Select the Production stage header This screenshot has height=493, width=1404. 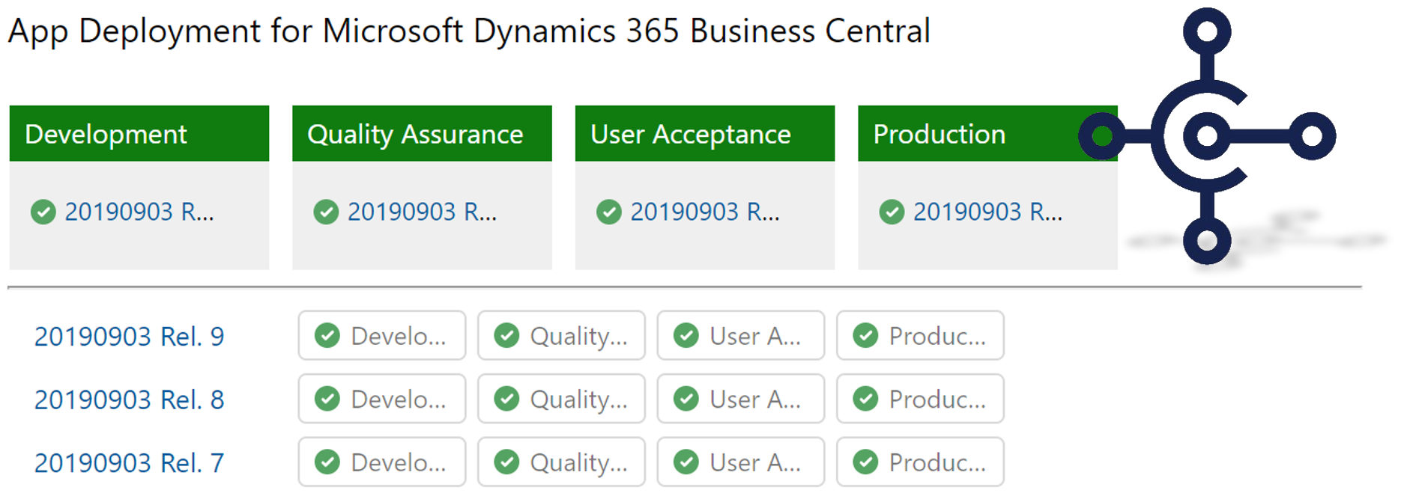coord(966,134)
